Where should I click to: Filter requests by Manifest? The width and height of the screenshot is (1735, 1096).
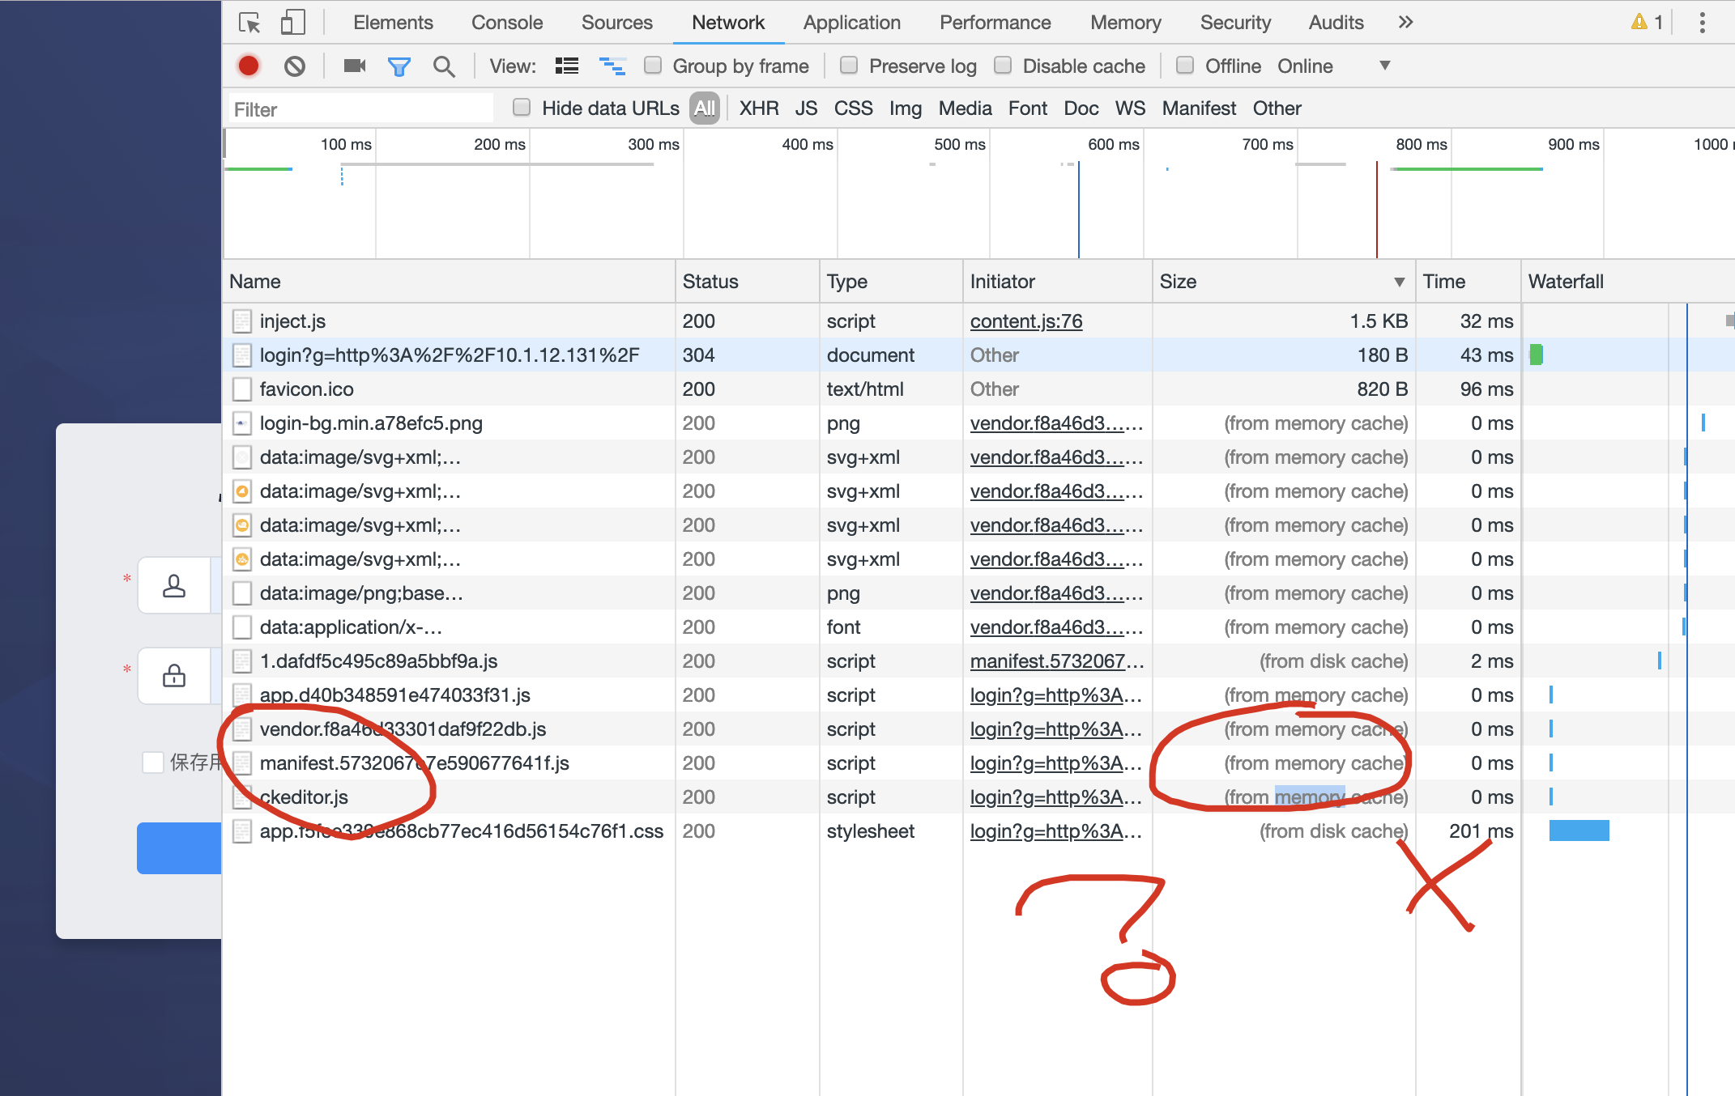coord(1199,108)
